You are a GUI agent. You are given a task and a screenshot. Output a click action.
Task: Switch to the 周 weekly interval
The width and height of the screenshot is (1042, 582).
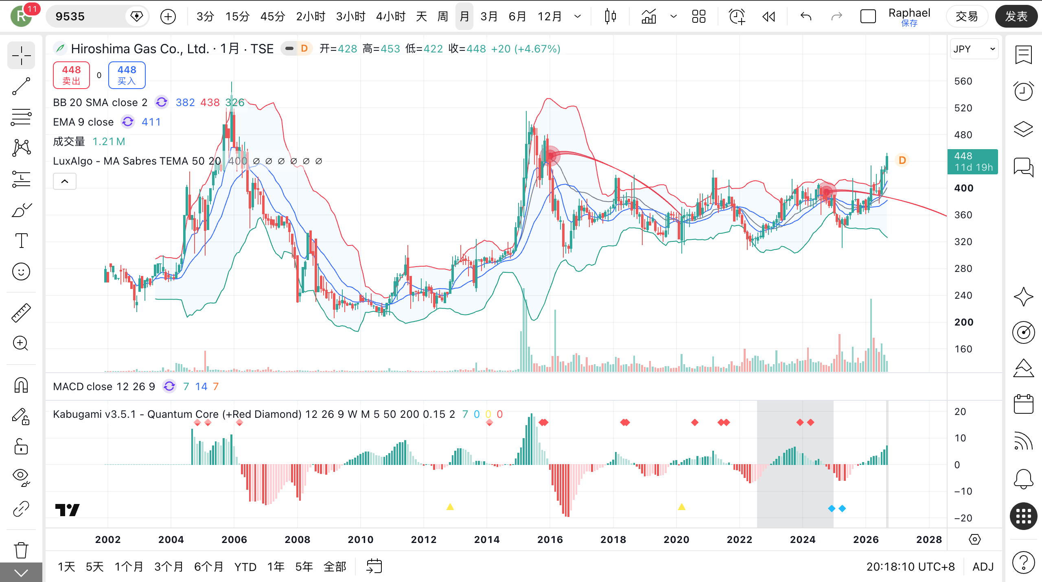tap(443, 17)
